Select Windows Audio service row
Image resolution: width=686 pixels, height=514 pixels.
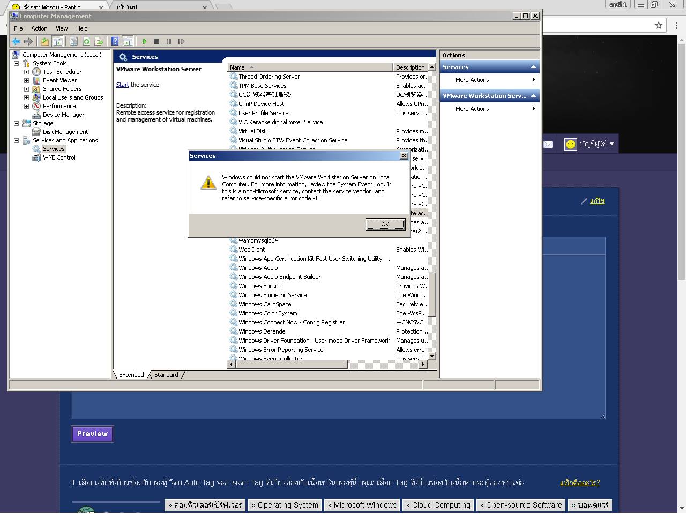pyautogui.click(x=328, y=268)
